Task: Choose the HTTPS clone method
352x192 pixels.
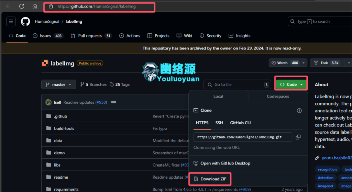Action: [202, 123]
